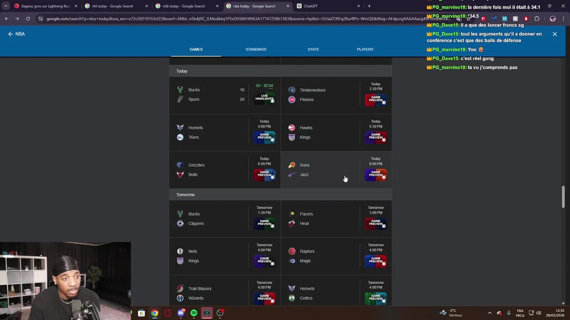This screenshot has height=320, width=570.
Task: Click the Bulls team logo
Action: tap(180, 175)
